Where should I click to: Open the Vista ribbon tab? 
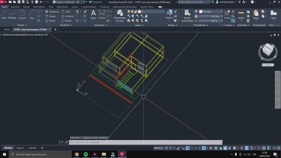click(x=51, y=7)
